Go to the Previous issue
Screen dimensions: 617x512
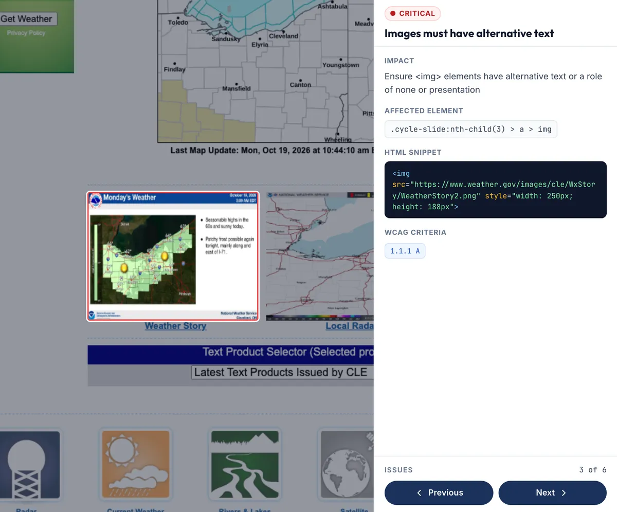439,492
